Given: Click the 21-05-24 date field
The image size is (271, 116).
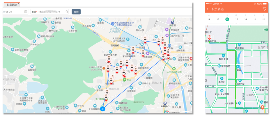Looking at the screenshot, I should (x=15, y=12).
